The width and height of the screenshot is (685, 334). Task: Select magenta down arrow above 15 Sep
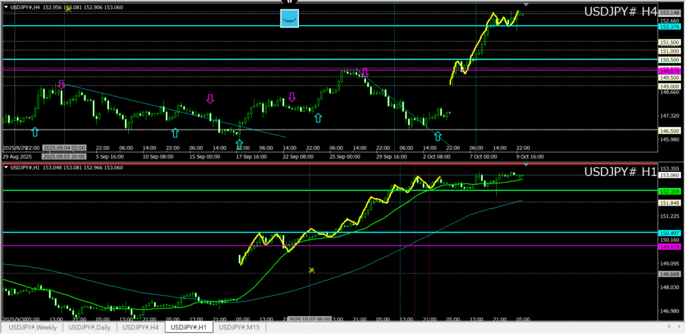tap(210, 99)
